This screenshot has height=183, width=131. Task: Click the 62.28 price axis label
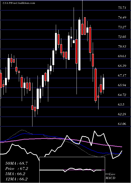point(122,114)
